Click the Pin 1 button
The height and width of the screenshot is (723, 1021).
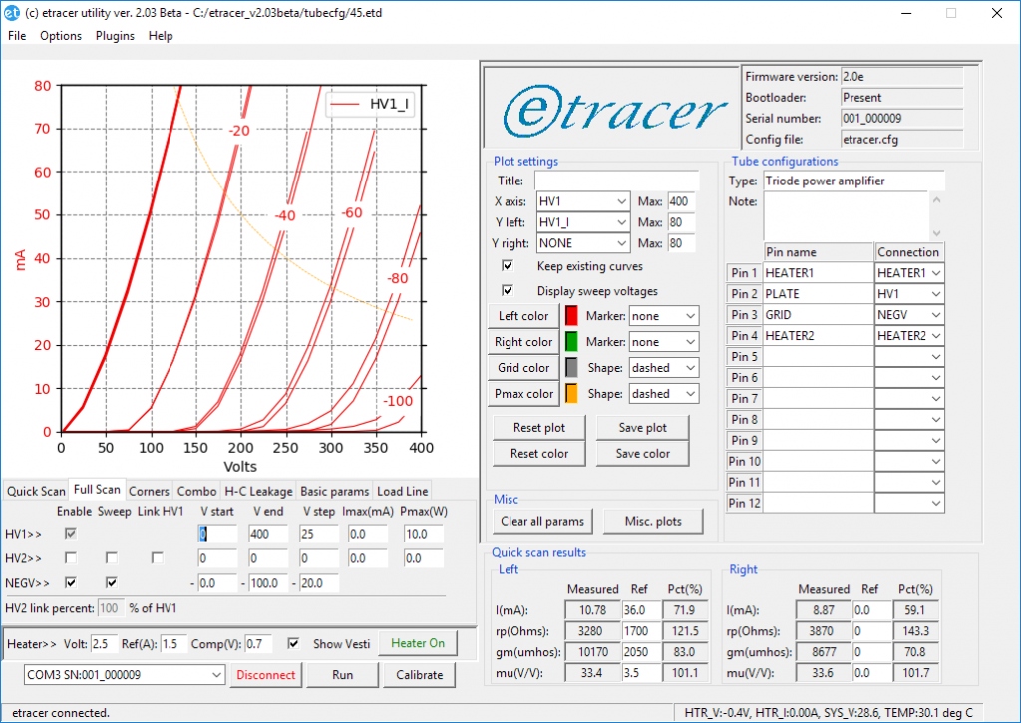744,273
